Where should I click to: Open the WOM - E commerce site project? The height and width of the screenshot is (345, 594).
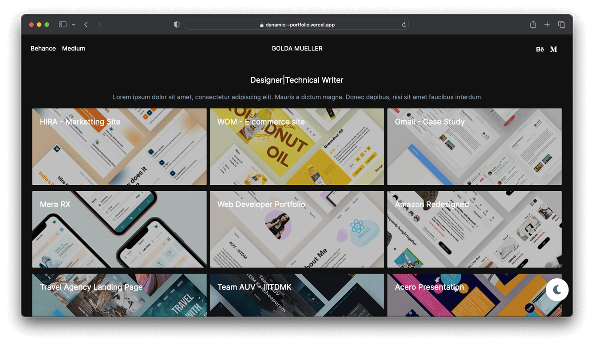pos(297,146)
